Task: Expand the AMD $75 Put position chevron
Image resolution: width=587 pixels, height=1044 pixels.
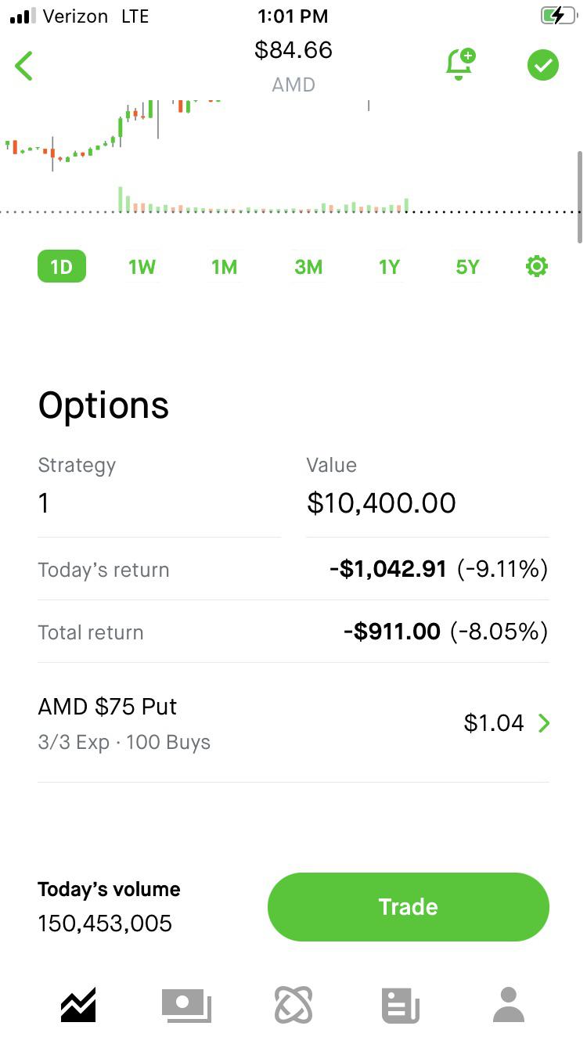Action: (x=544, y=723)
